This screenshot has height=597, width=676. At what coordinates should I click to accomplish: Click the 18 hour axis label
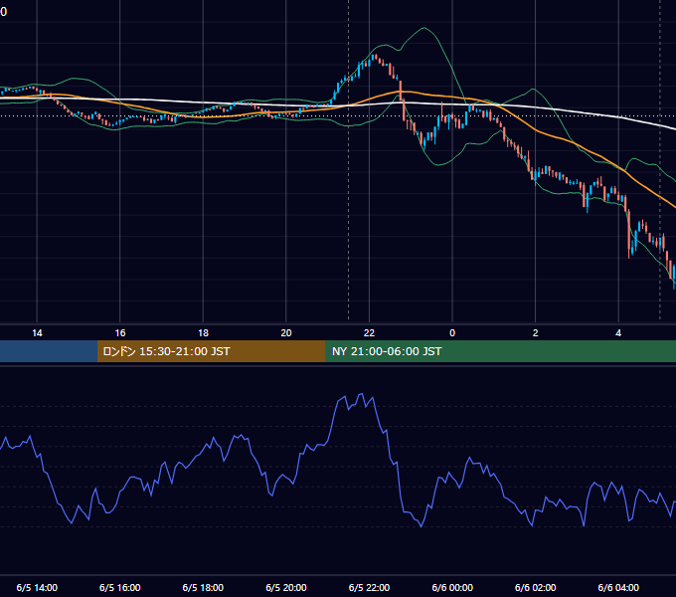[x=203, y=333]
